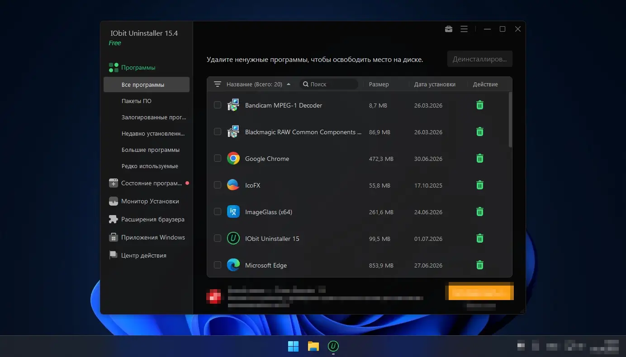Click the IObit Uninstaller 15 program icon
This screenshot has height=357, width=626.
click(x=233, y=238)
